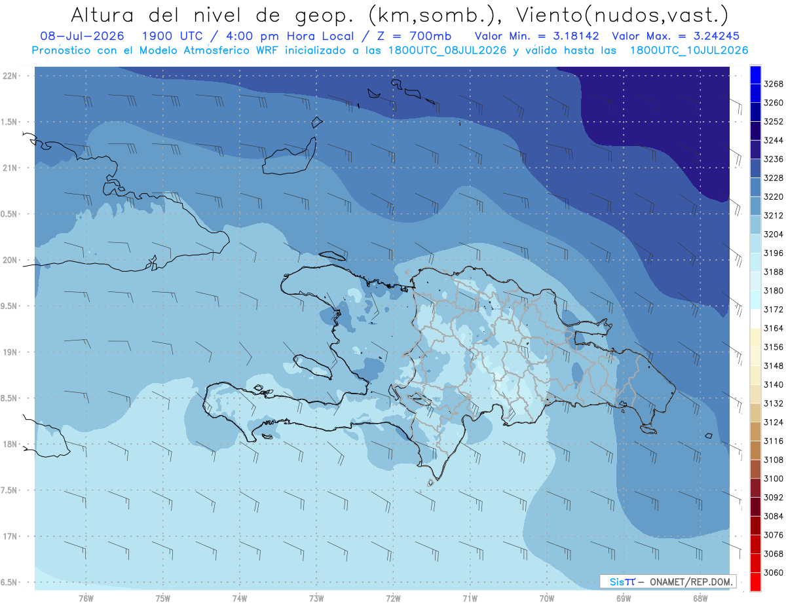Click the '3060' colorbar value

click(x=773, y=572)
